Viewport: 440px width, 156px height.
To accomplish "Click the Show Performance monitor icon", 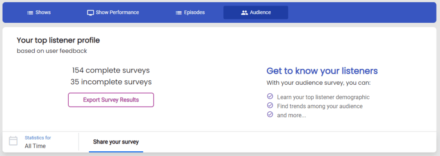I will pyautogui.click(x=90, y=12).
